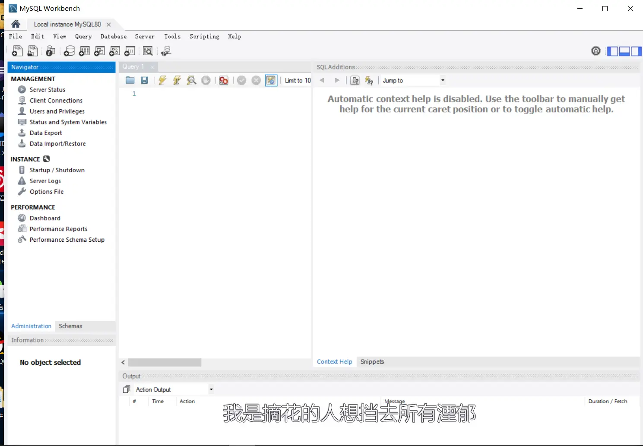Open Users and Privileges
Image resolution: width=643 pixels, height=446 pixels.
coord(57,111)
